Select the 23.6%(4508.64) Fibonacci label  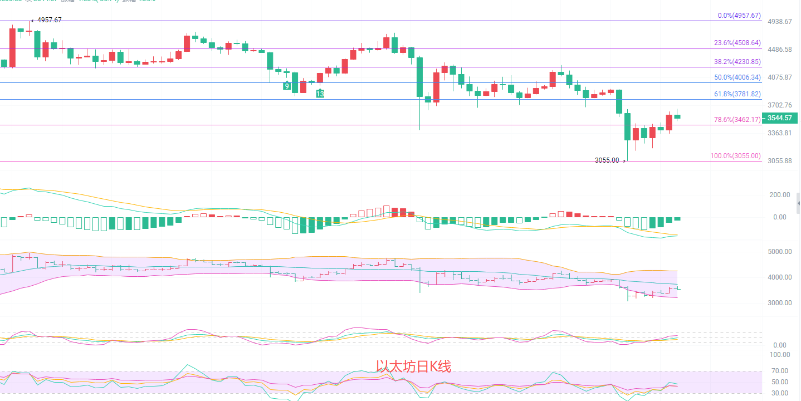tap(737, 43)
